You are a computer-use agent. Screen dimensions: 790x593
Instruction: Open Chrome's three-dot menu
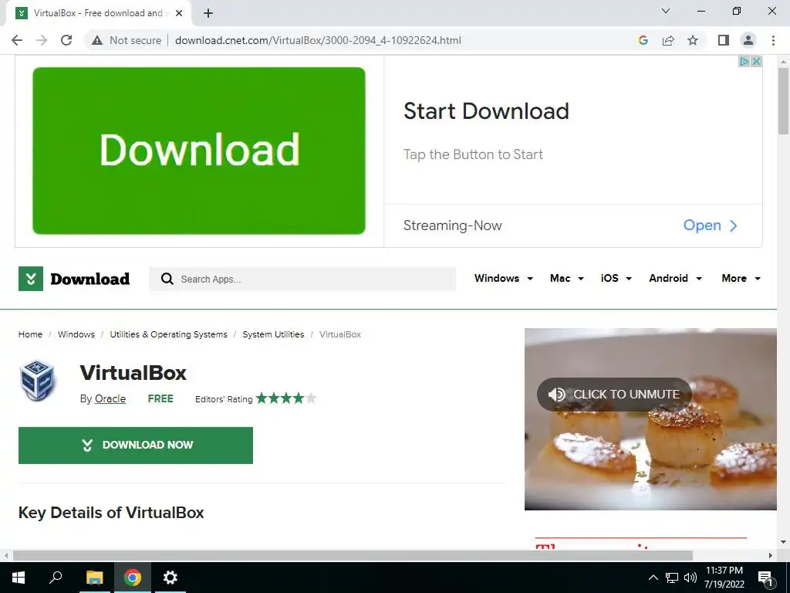click(773, 40)
